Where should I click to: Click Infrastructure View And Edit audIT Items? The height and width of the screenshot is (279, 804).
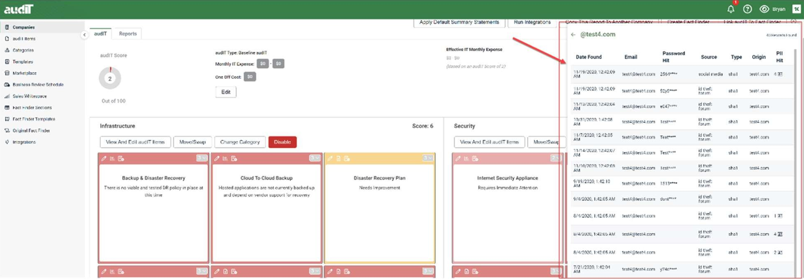[135, 142]
